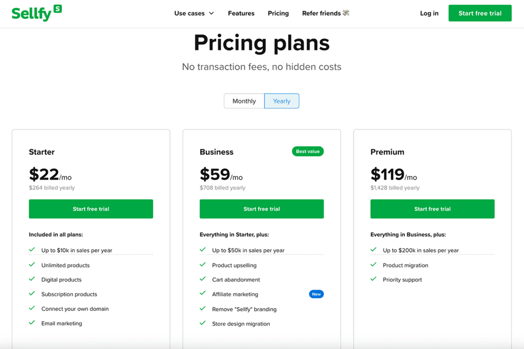This screenshot has width=524, height=349.
Task: Click Log in link
Action: click(x=429, y=13)
